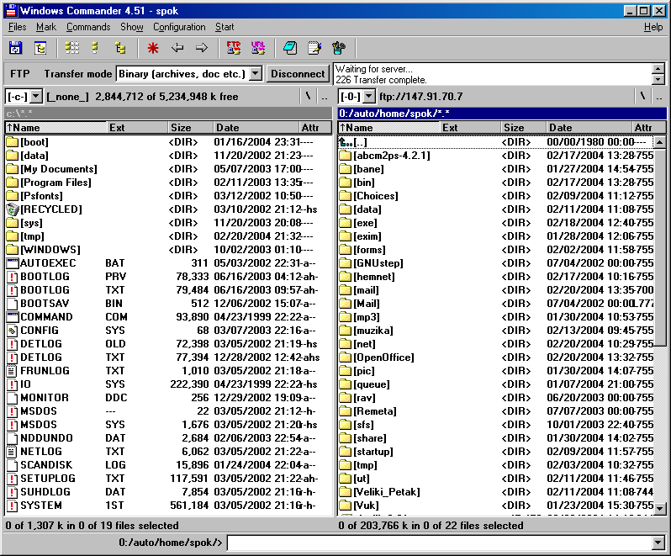Screen dimensions: 671x556
Task: Open the Commands menu
Action: (x=88, y=27)
